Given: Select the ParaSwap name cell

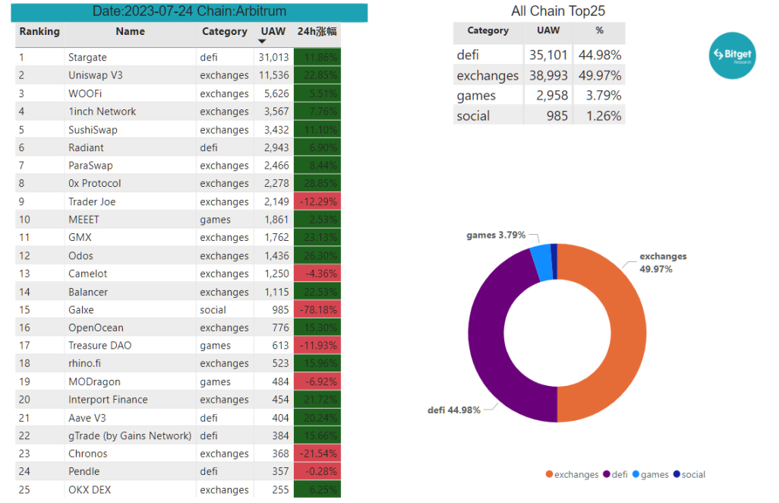Looking at the screenshot, I should (x=90, y=166).
